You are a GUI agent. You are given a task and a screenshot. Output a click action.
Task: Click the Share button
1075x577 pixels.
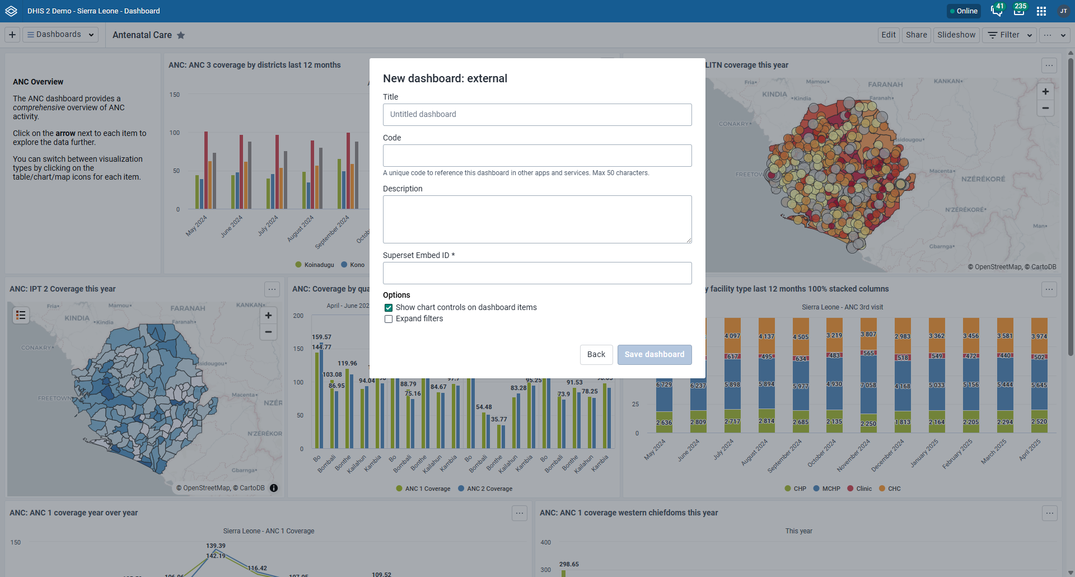pyautogui.click(x=917, y=35)
